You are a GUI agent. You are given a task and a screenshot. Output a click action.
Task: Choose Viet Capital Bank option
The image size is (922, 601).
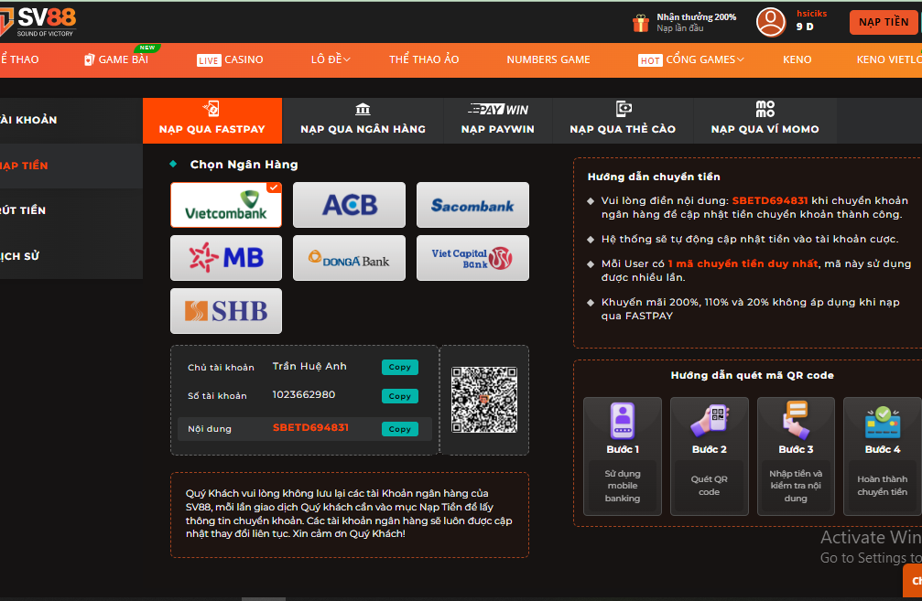472,258
